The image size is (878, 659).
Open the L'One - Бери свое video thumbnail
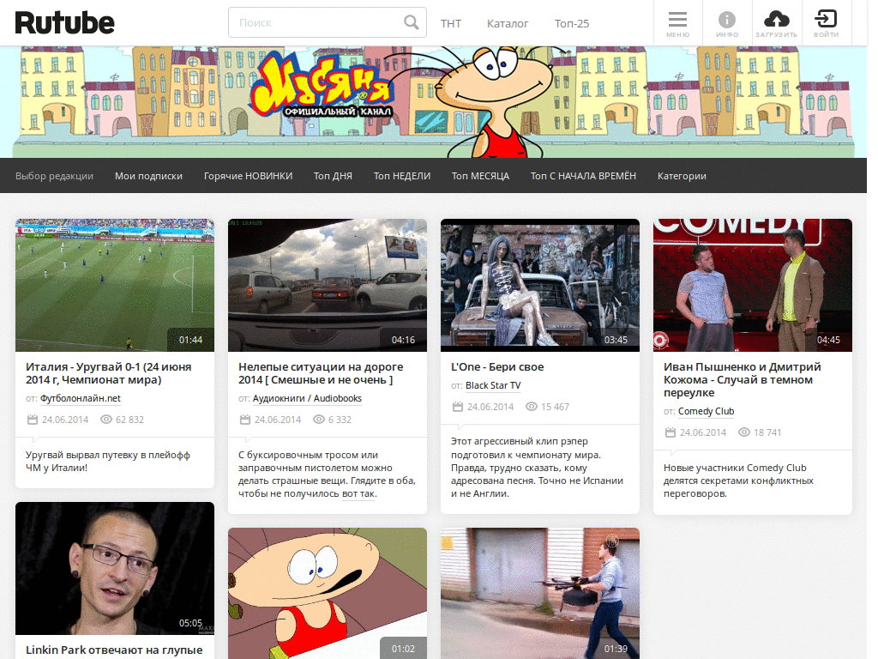[539, 285]
